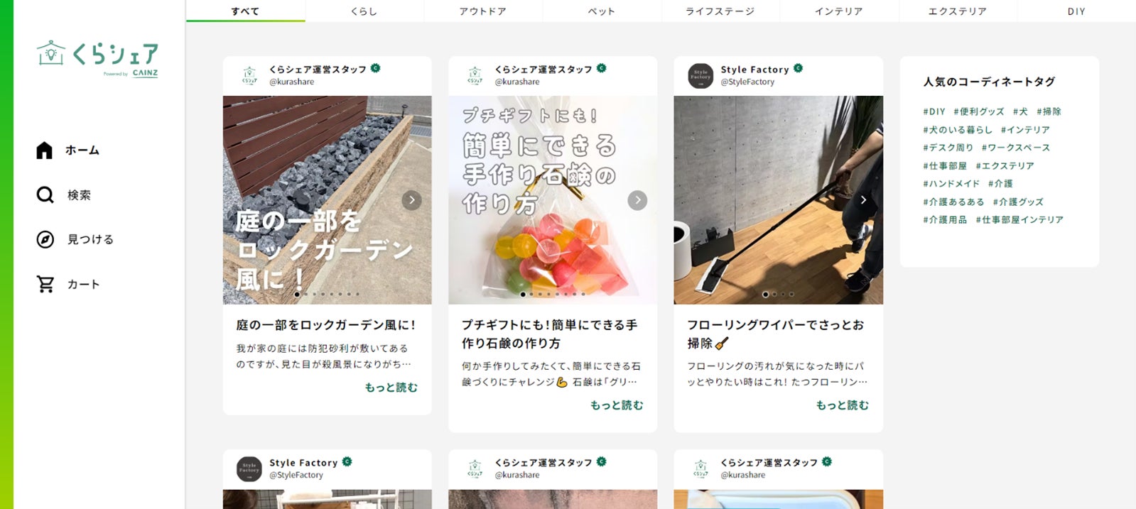This screenshot has width=1136, height=509.
Task: Click kurashare avatar on rock garden post
Action: point(249,75)
